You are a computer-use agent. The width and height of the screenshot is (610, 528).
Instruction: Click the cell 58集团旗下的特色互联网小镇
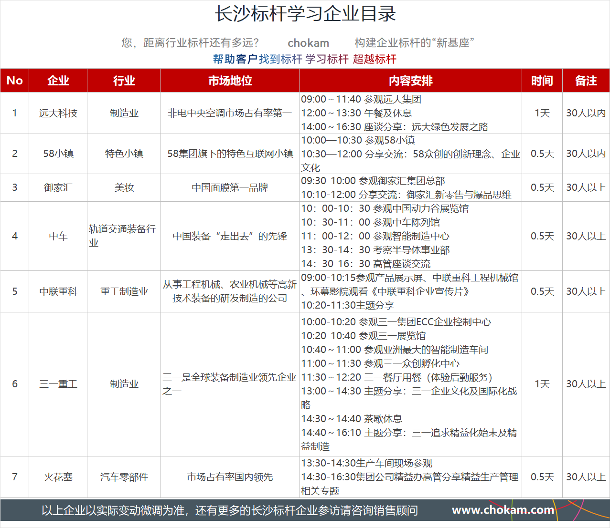pos(230,154)
